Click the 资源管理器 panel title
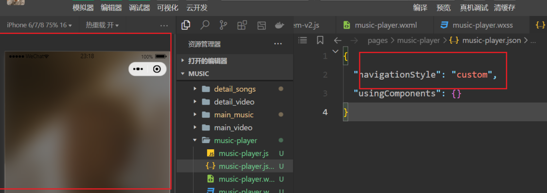547x193 pixels. point(204,44)
